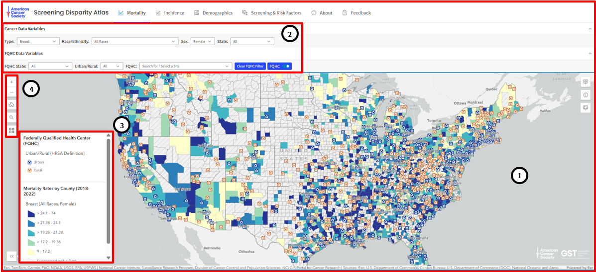
Task: Click the Chihuahua label on map
Action: (x=246, y=252)
